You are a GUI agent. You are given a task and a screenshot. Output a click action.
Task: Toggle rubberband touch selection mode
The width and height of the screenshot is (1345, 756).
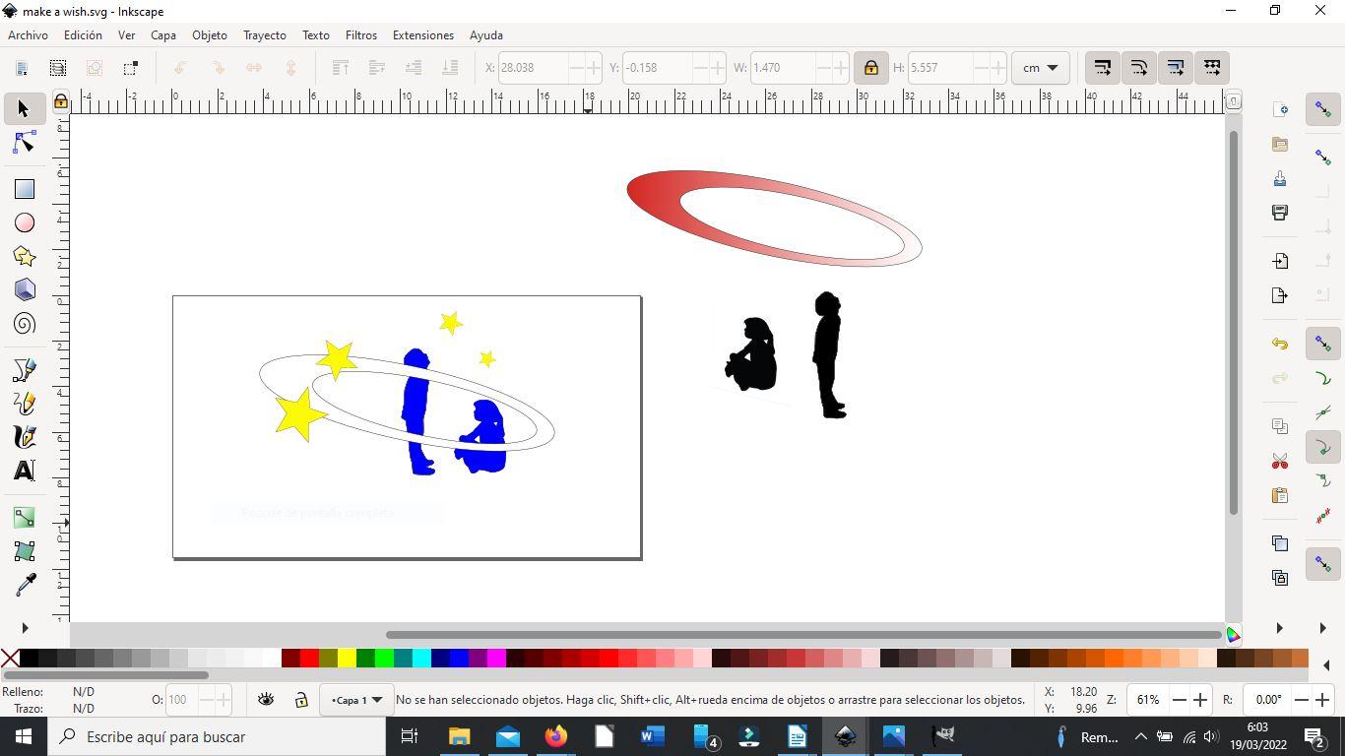tap(131, 68)
